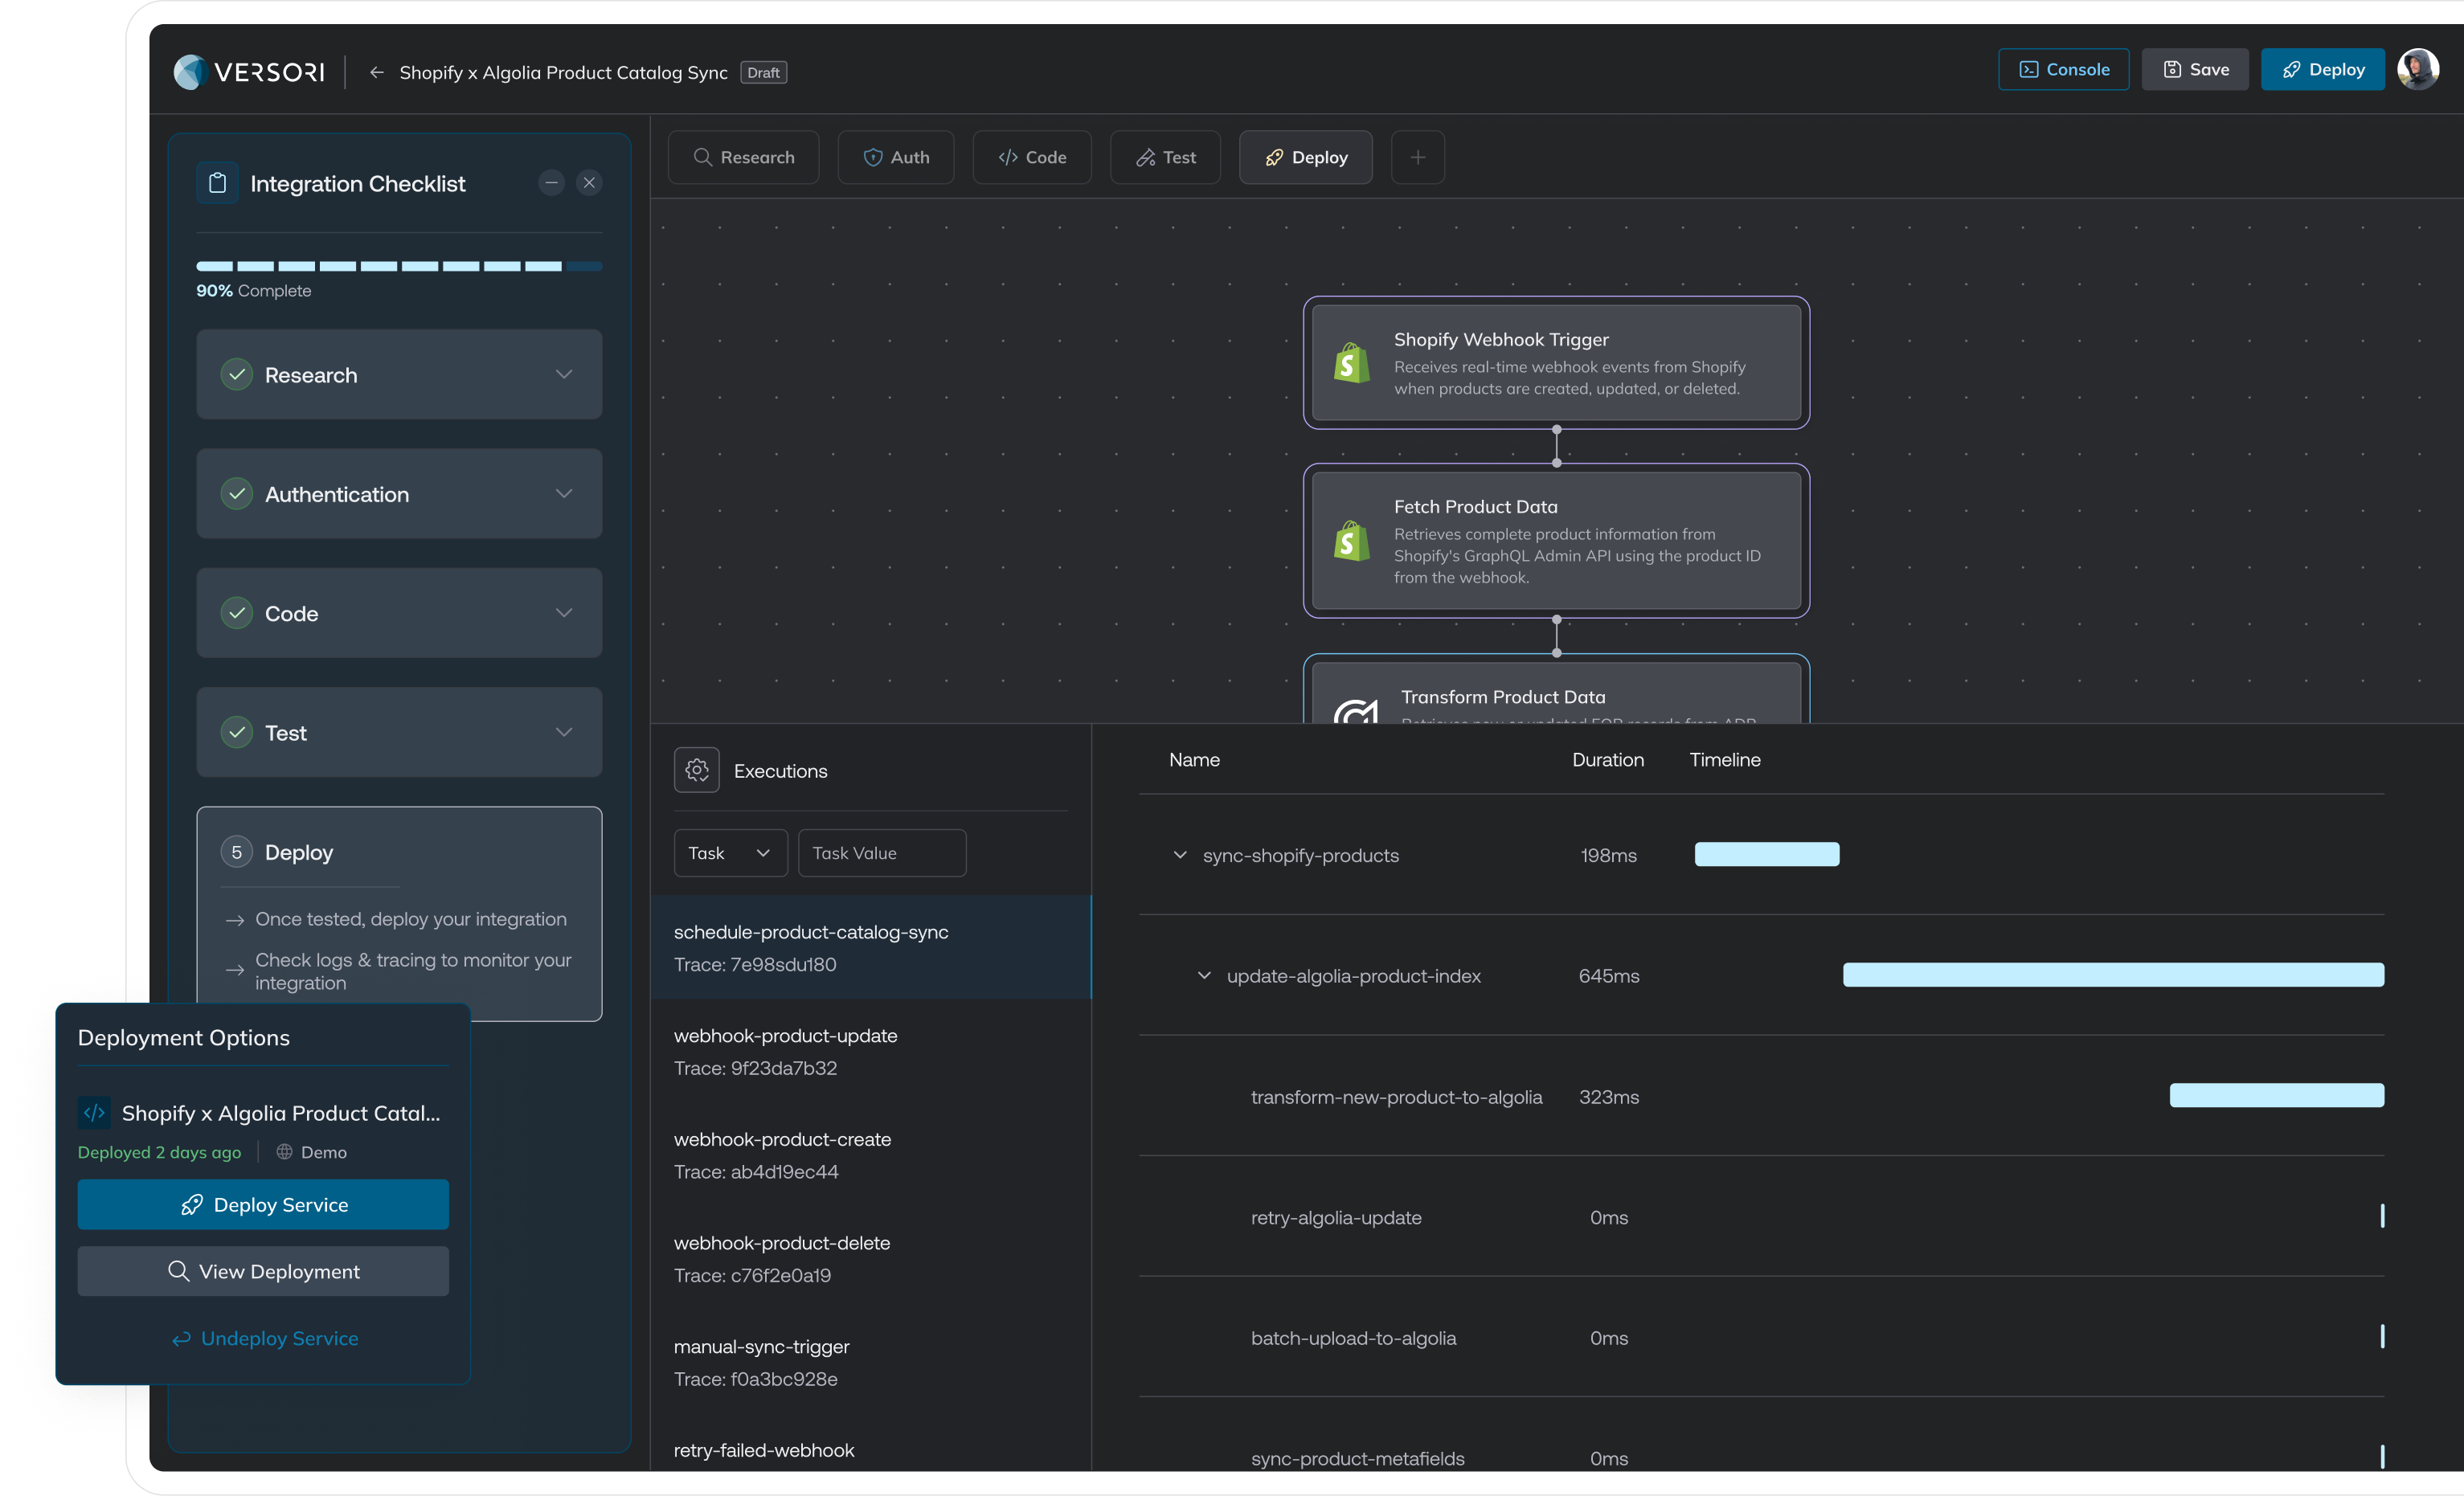Click the Shopify Webhook Trigger node title
The height and width of the screenshot is (1496, 2464).
[1501, 339]
